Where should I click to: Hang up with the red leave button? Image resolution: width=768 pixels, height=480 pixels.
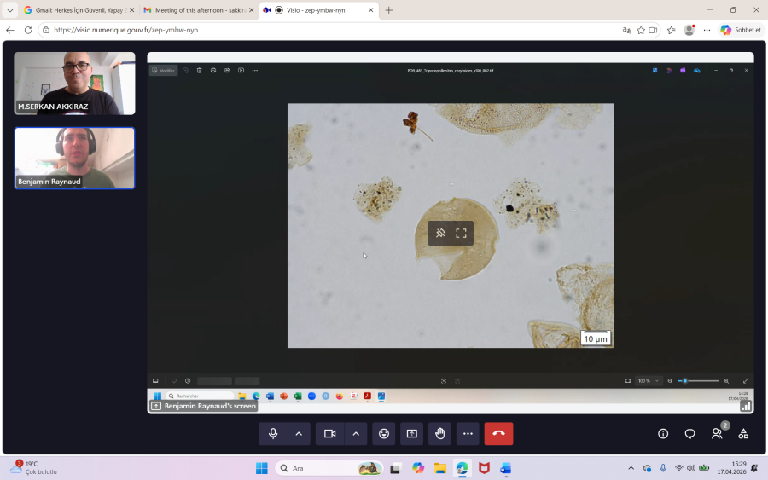[x=498, y=434]
